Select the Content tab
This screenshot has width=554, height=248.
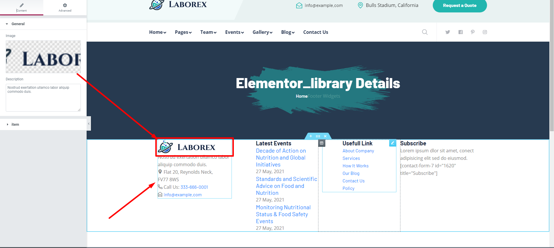pos(22,8)
